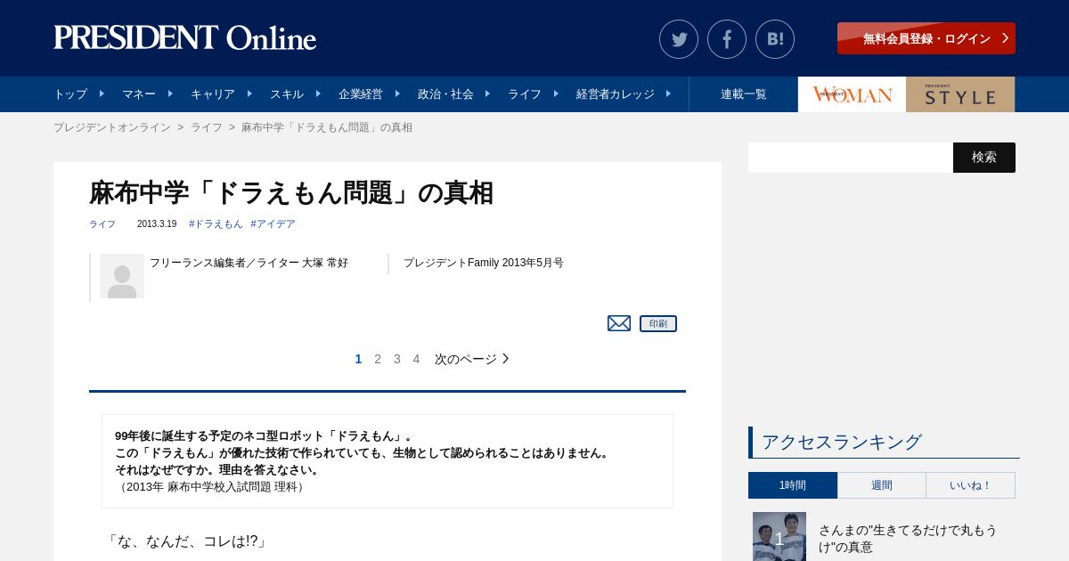Open the トップ nav item
This screenshot has width=1069, height=561.
(x=70, y=93)
